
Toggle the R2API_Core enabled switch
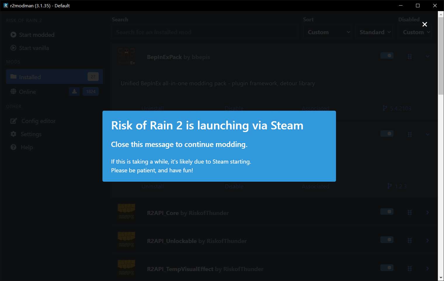point(387,211)
